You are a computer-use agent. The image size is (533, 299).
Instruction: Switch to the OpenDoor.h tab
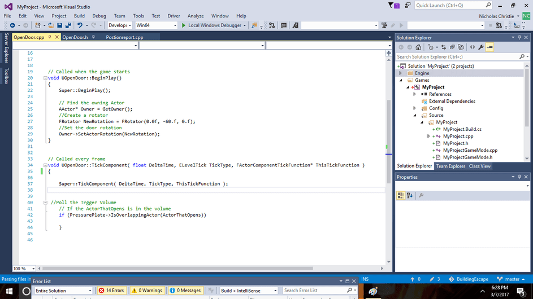(75, 37)
